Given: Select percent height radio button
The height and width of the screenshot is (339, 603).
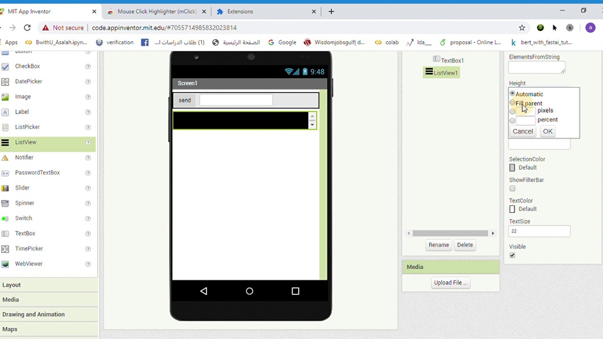Looking at the screenshot, I should coord(513,121).
